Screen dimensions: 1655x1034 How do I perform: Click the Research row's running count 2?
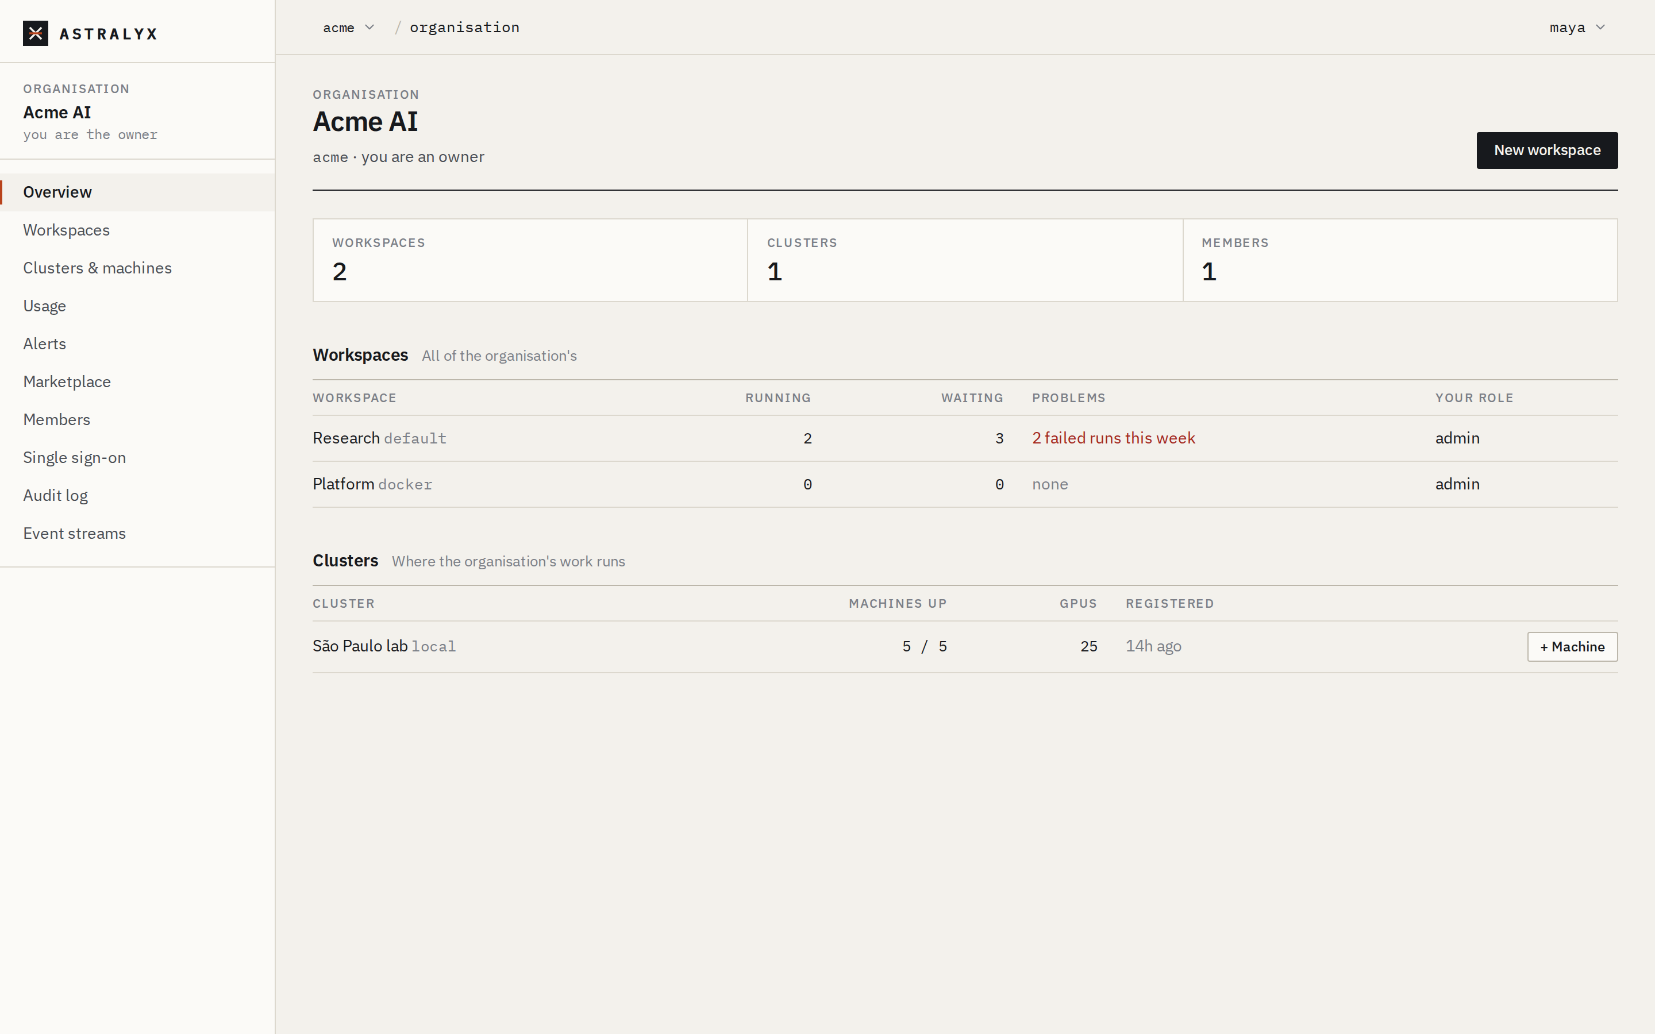(807, 438)
